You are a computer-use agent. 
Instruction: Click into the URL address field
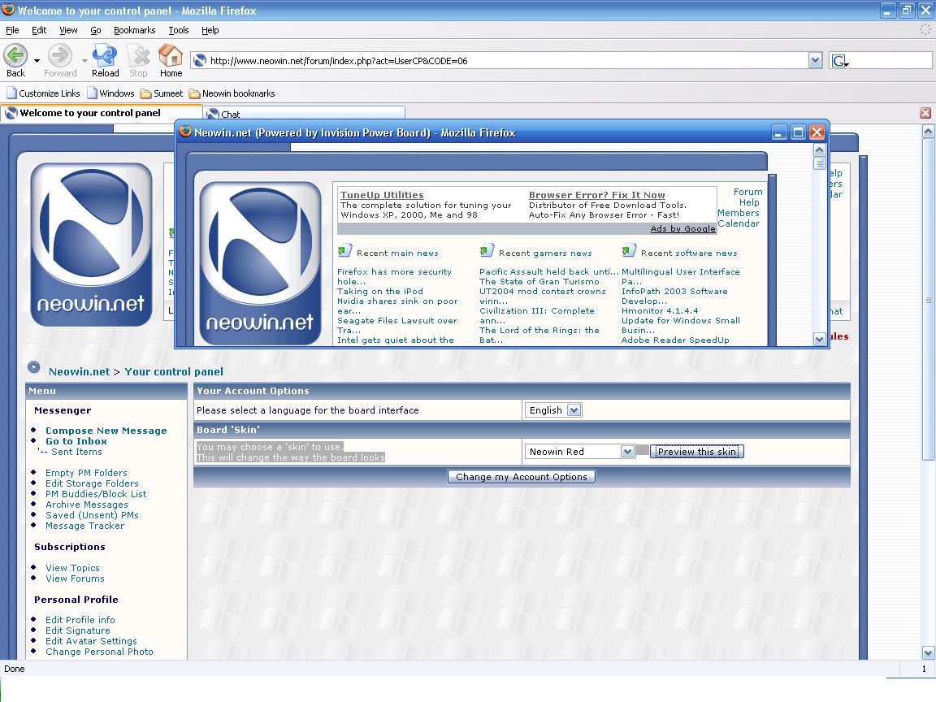coord(504,61)
